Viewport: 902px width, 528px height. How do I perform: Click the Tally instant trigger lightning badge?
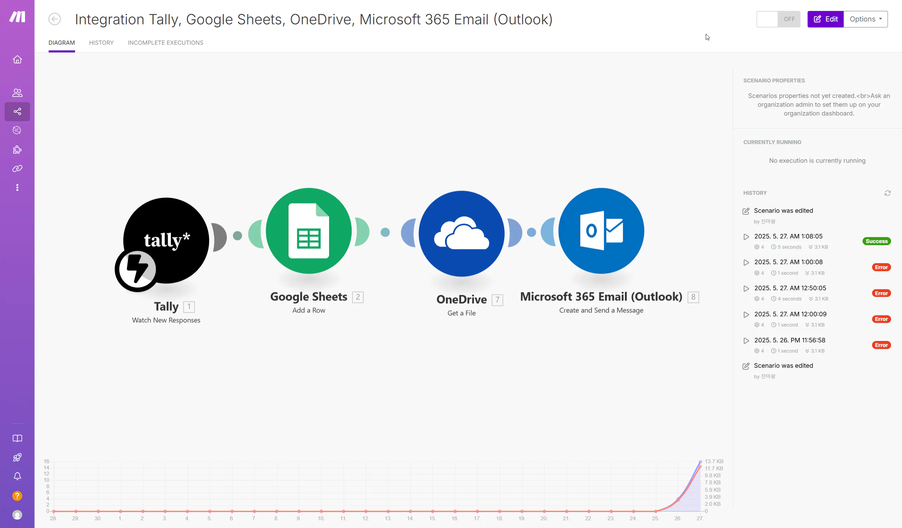136,269
